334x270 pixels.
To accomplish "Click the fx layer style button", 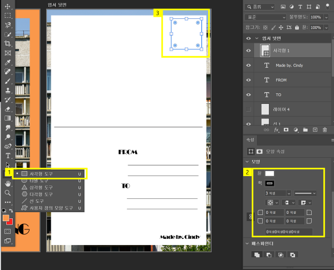I will [276, 129].
